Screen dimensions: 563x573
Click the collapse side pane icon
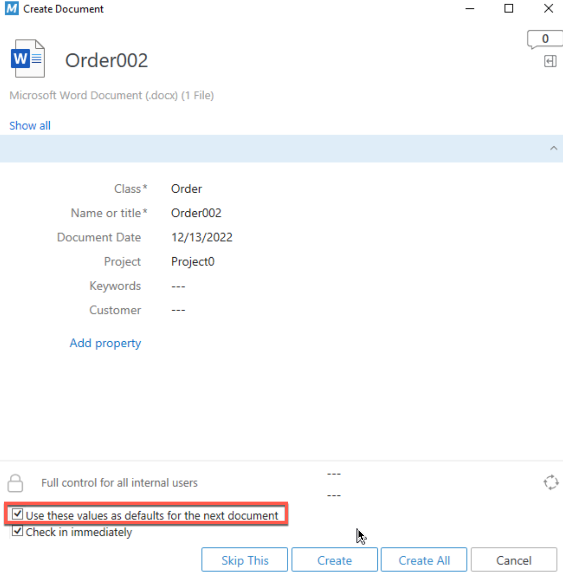(x=550, y=61)
